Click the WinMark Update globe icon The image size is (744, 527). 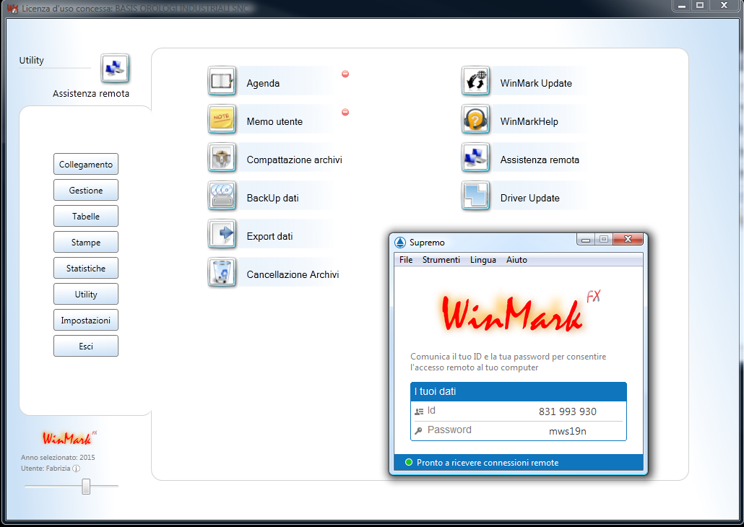[x=475, y=81]
